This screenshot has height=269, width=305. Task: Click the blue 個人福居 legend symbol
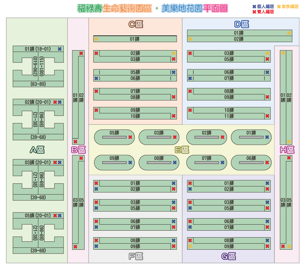point(254,6)
